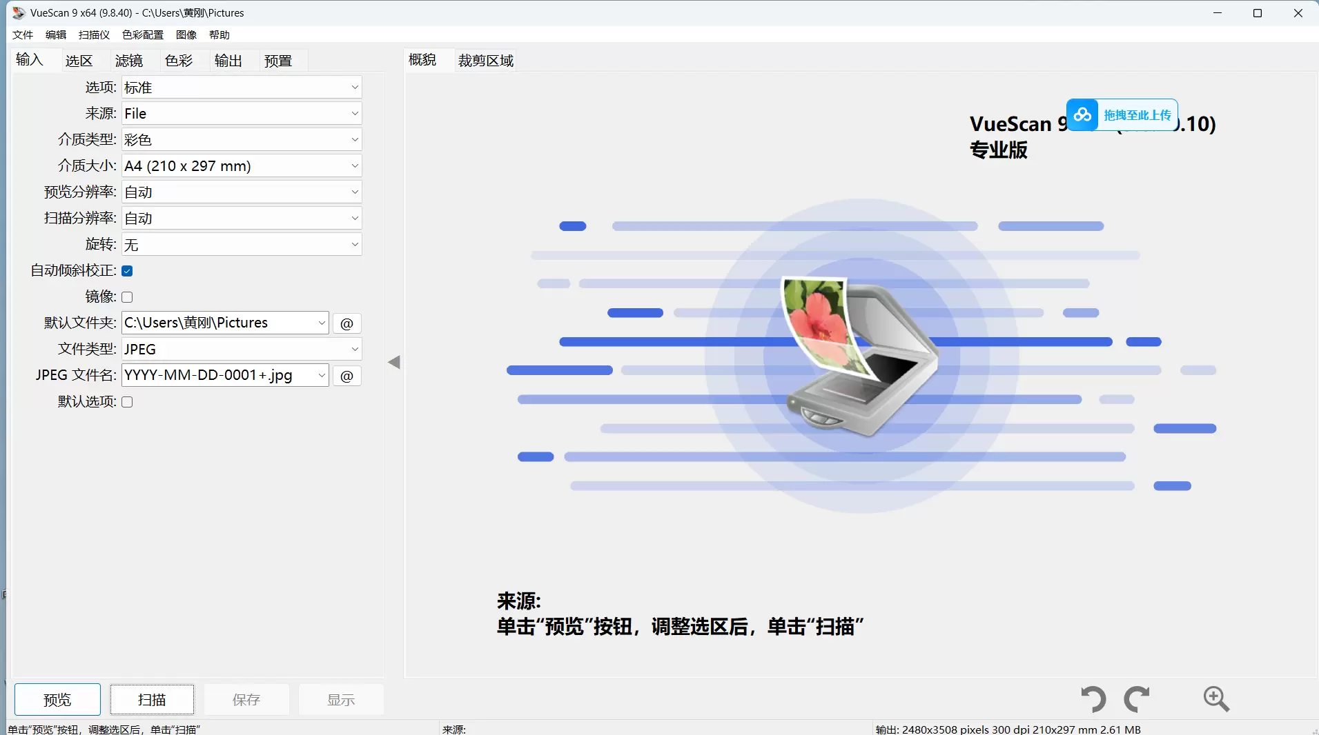Open the 帮助 menu

(219, 34)
